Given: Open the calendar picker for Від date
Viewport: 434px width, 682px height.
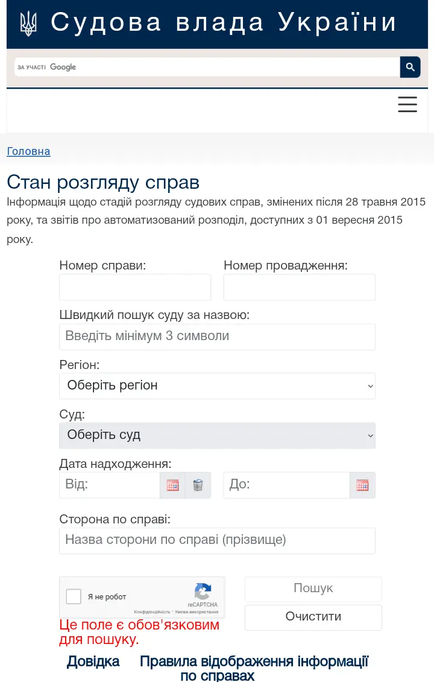Looking at the screenshot, I should tap(172, 485).
